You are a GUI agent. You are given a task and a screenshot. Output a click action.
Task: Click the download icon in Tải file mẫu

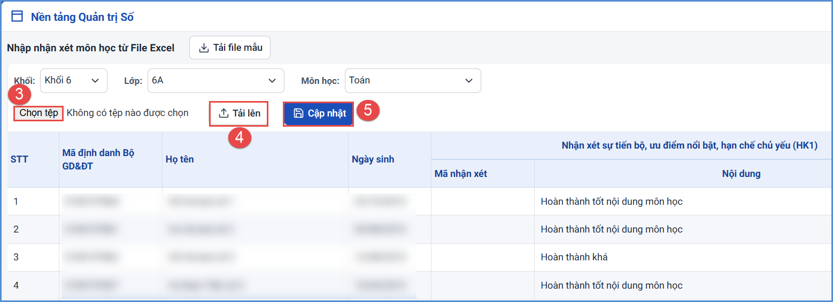[x=204, y=48]
